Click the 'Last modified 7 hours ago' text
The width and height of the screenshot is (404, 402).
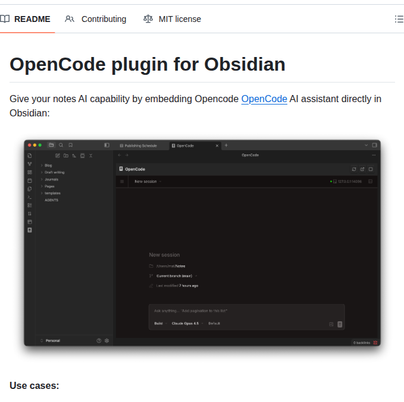[177, 286]
